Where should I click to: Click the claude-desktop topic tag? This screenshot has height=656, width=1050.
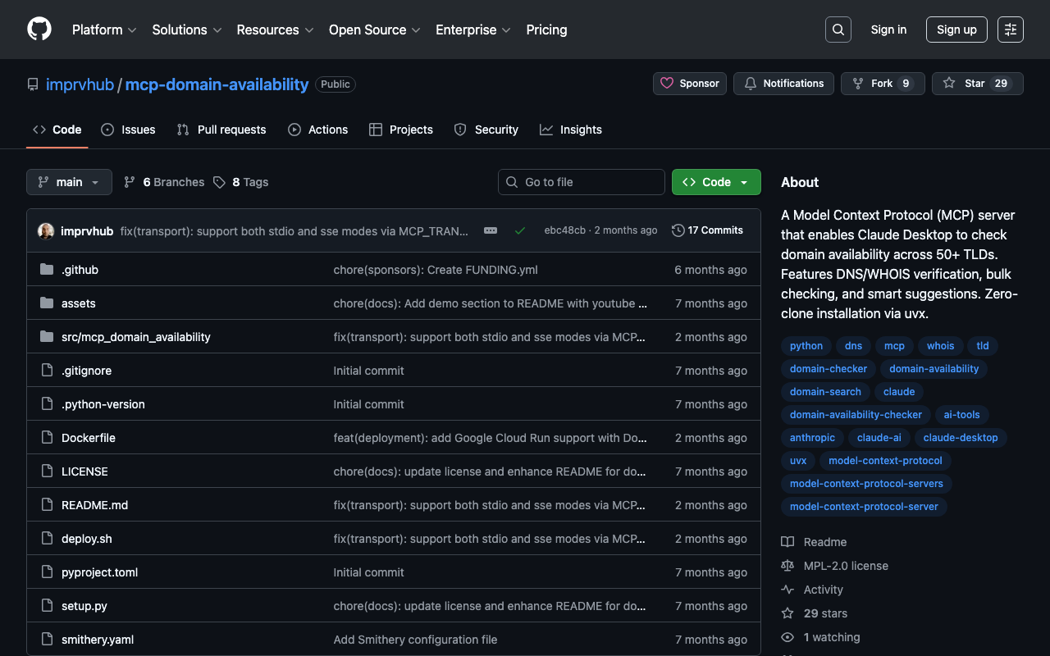(x=960, y=438)
